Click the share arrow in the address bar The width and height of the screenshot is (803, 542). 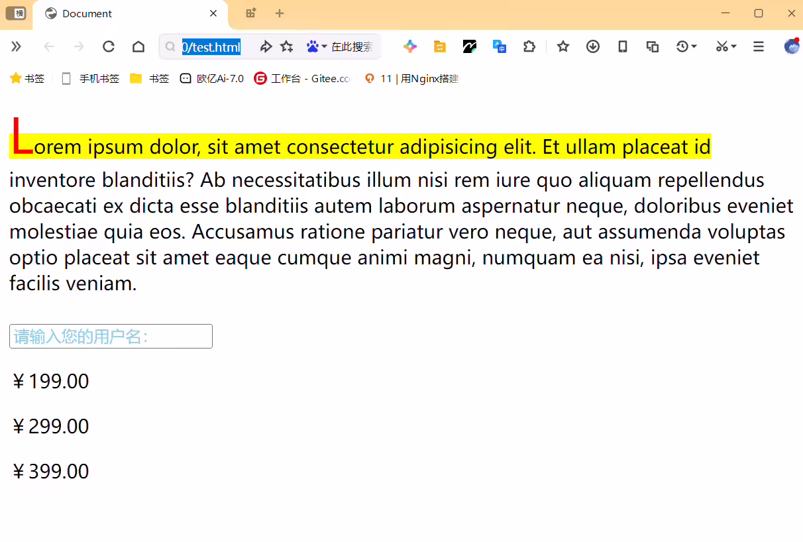tap(266, 46)
